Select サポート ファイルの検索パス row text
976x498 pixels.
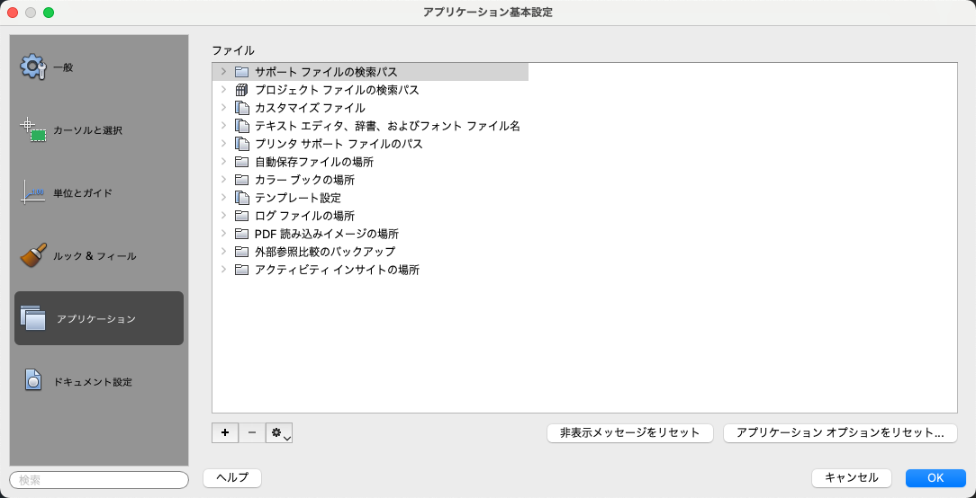click(x=326, y=72)
